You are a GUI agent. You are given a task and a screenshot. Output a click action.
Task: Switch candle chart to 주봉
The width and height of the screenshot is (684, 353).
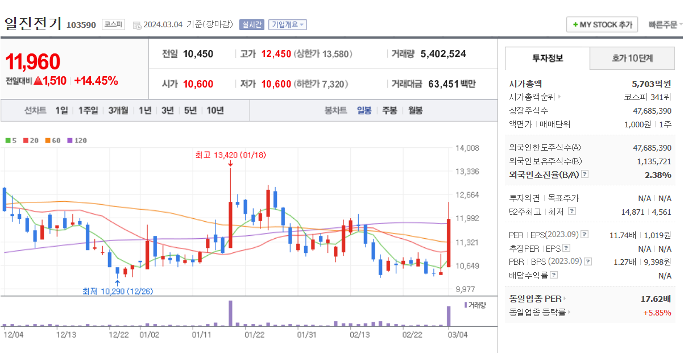pyautogui.click(x=389, y=110)
